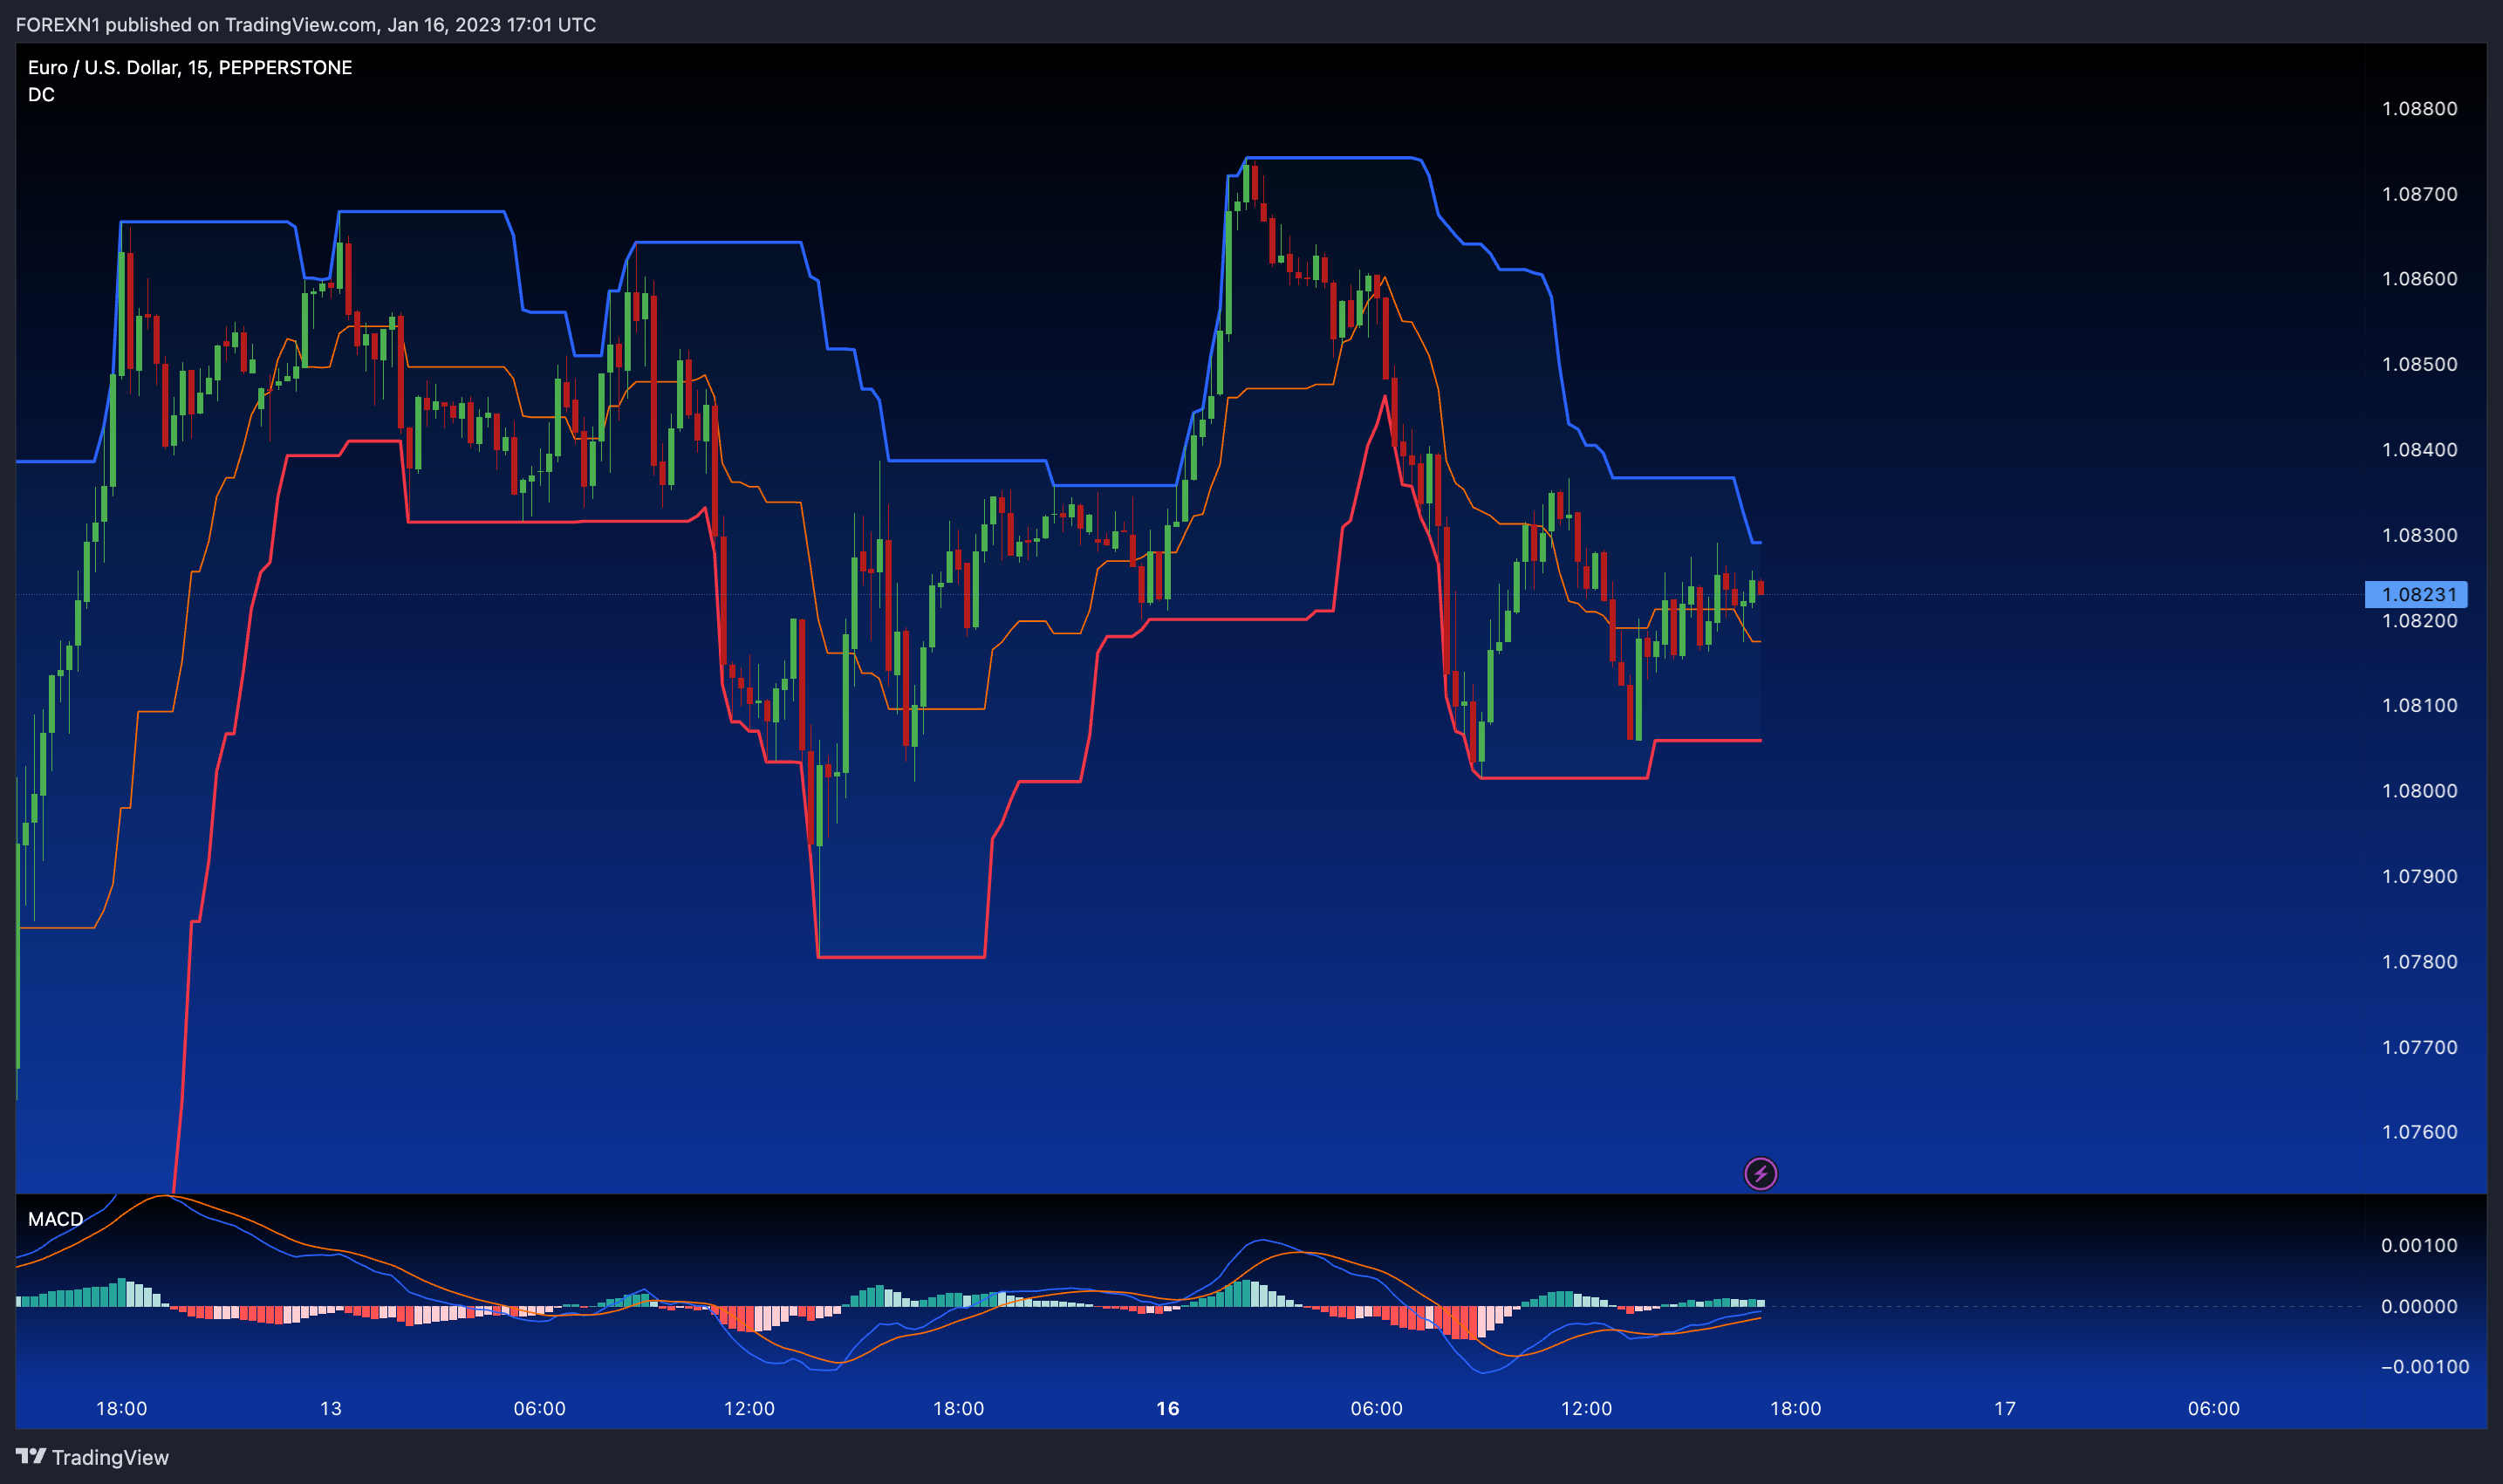This screenshot has width=2503, height=1484.
Task: Click the 13 date label on time axis
Action: 330,1409
